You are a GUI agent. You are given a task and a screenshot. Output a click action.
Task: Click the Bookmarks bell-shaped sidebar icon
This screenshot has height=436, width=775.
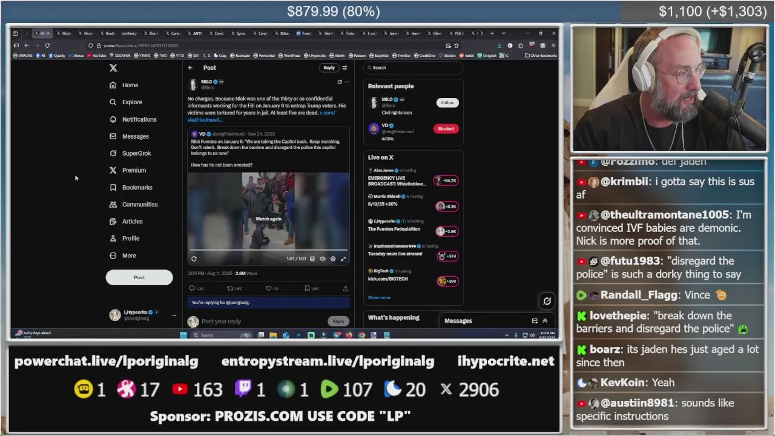pyautogui.click(x=113, y=188)
